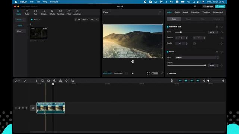This screenshot has height=134, width=239.
Task: Add keyframe for Scale
Action: tap(221, 32)
